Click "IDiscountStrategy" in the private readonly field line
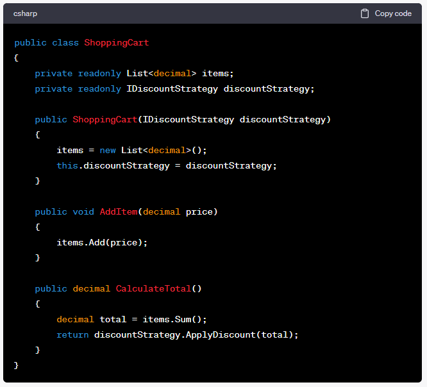This screenshot has height=387, width=427. (172, 89)
